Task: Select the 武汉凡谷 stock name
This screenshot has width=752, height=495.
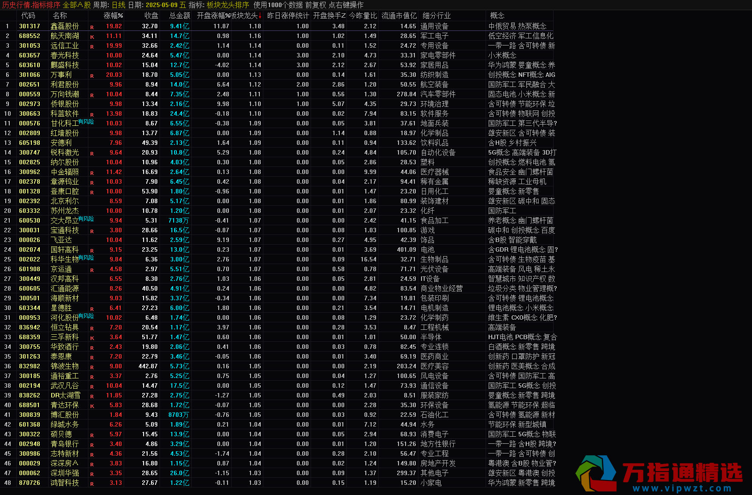Action: 65,385
